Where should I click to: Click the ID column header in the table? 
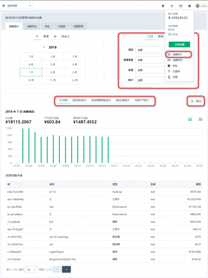coord(9,184)
